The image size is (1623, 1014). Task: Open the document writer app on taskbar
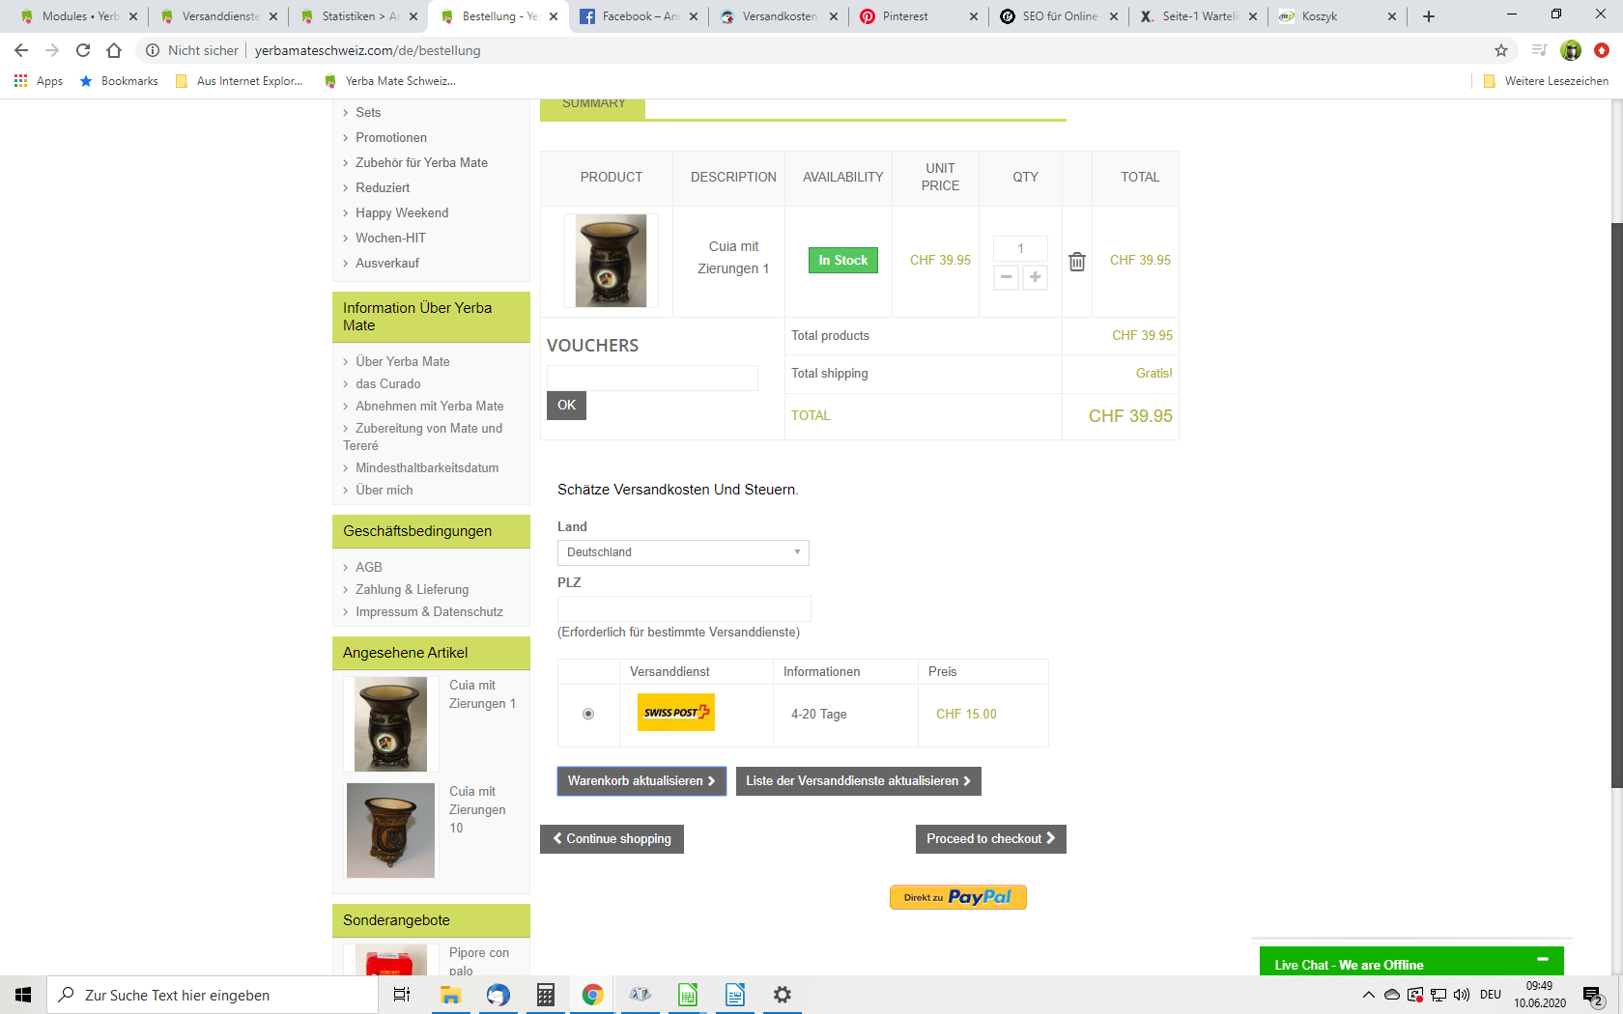click(735, 995)
